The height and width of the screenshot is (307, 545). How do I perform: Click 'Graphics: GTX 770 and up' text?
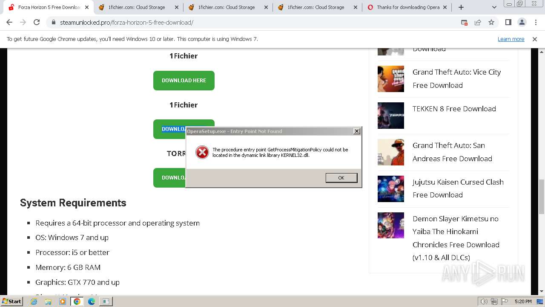point(77,282)
